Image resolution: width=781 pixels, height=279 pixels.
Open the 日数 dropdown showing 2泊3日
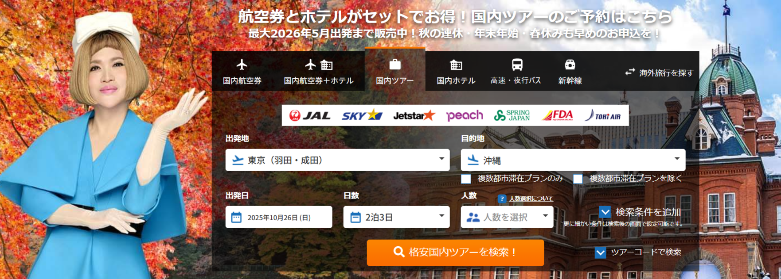click(x=396, y=217)
